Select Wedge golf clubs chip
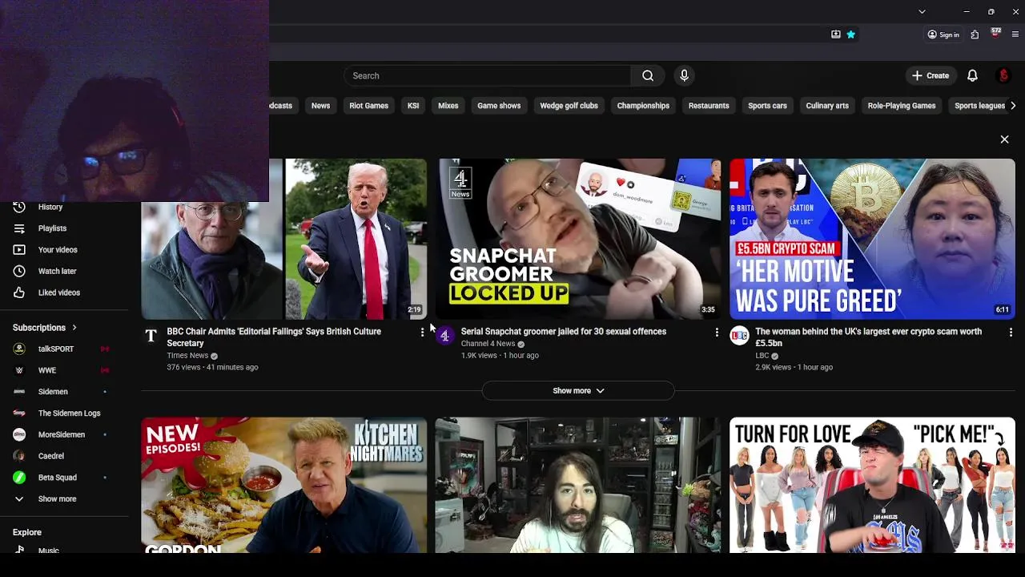 569,106
